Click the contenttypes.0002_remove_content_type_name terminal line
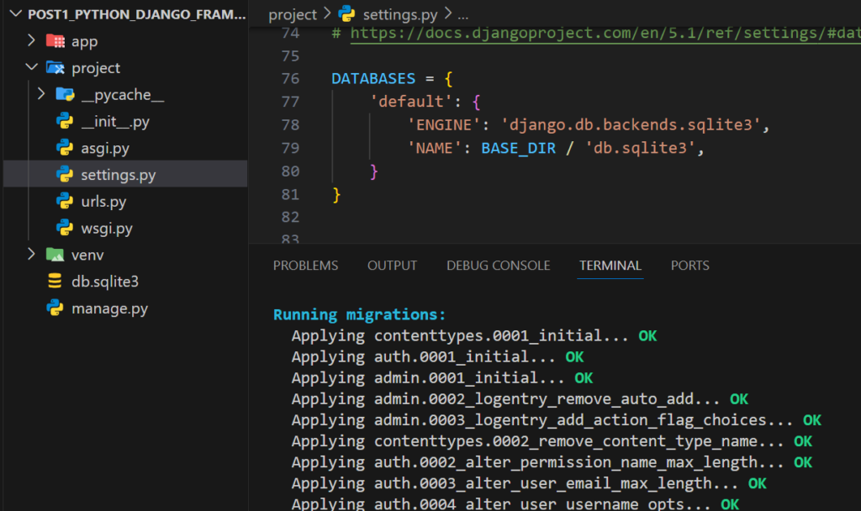The width and height of the screenshot is (861, 511). click(x=552, y=441)
